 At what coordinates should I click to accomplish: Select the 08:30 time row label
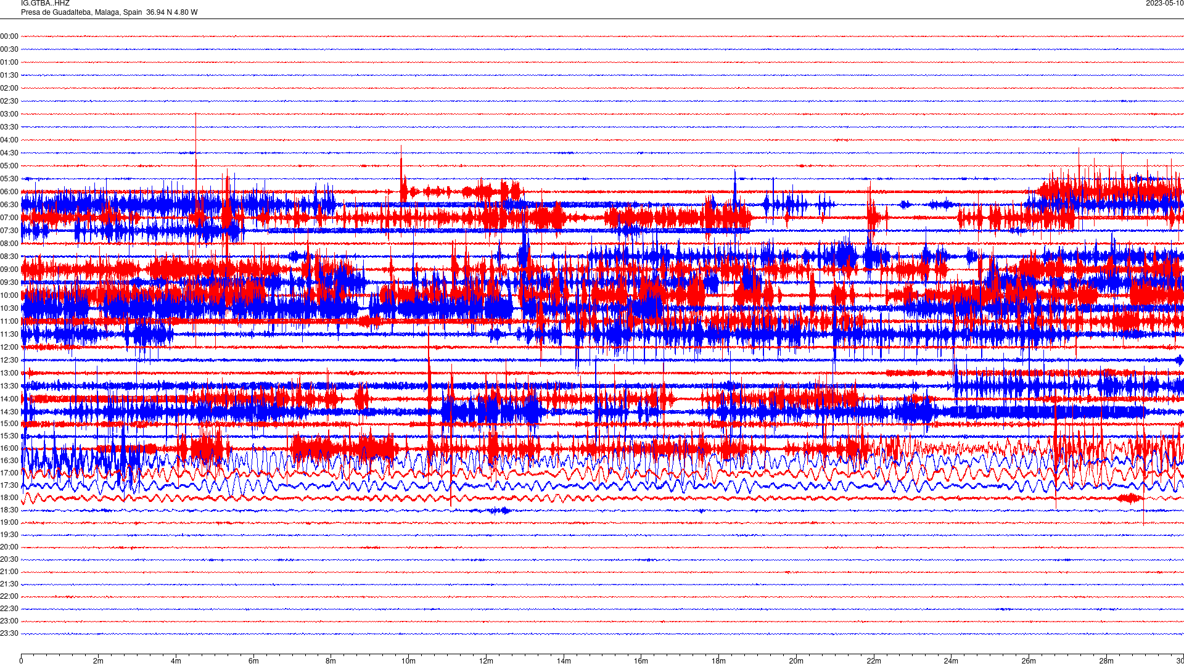click(x=9, y=257)
